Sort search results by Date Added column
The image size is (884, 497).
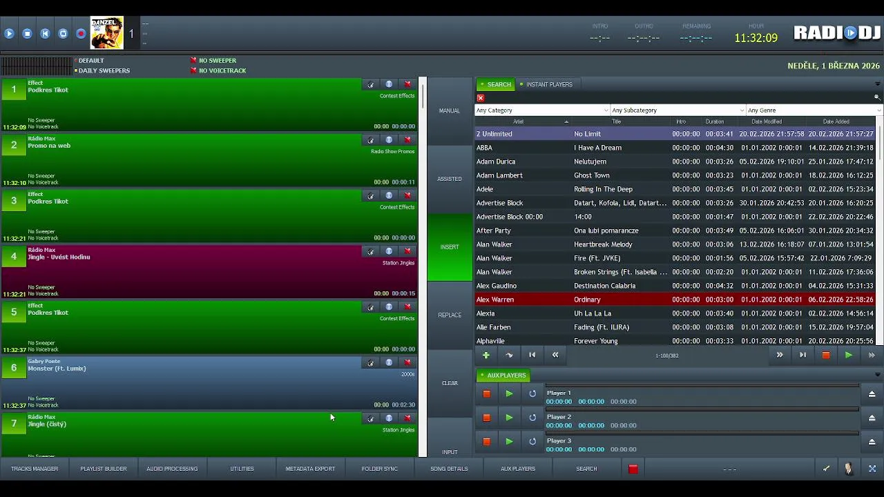[836, 121]
